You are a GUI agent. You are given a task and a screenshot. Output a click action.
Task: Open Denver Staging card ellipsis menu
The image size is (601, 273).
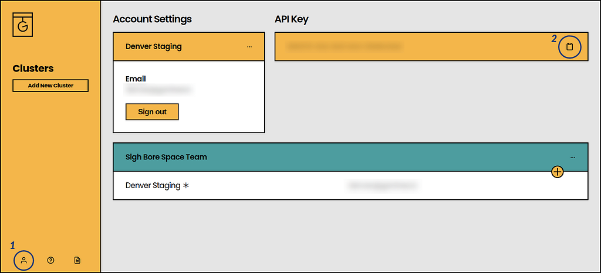click(x=249, y=47)
